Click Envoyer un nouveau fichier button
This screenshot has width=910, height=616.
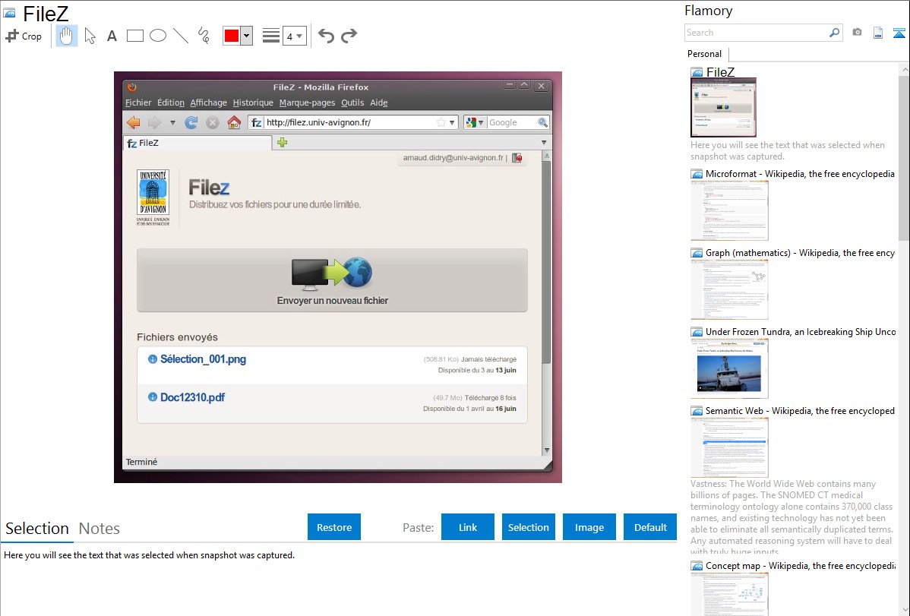[x=333, y=280]
